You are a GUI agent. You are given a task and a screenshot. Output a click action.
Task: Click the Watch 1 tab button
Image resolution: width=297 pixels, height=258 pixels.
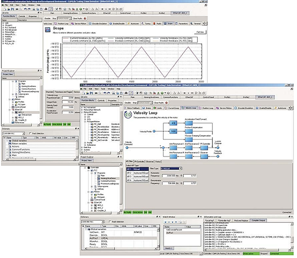click(169, 248)
